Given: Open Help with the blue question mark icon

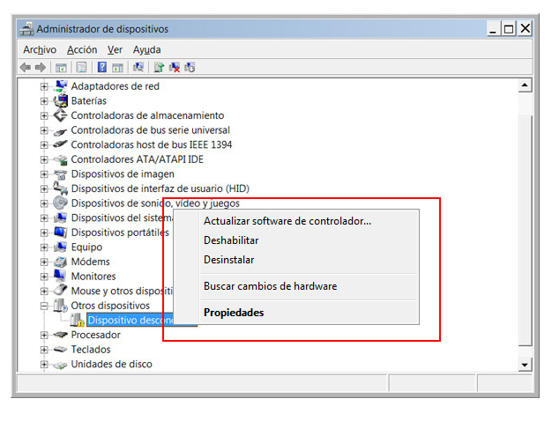Looking at the screenshot, I should (x=102, y=67).
